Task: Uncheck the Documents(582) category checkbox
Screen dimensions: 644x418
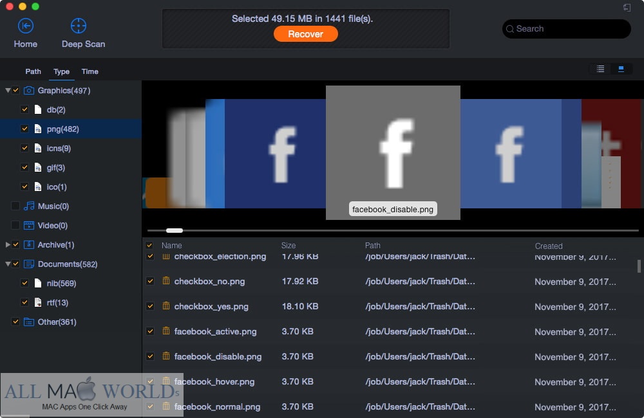Action: (15, 264)
